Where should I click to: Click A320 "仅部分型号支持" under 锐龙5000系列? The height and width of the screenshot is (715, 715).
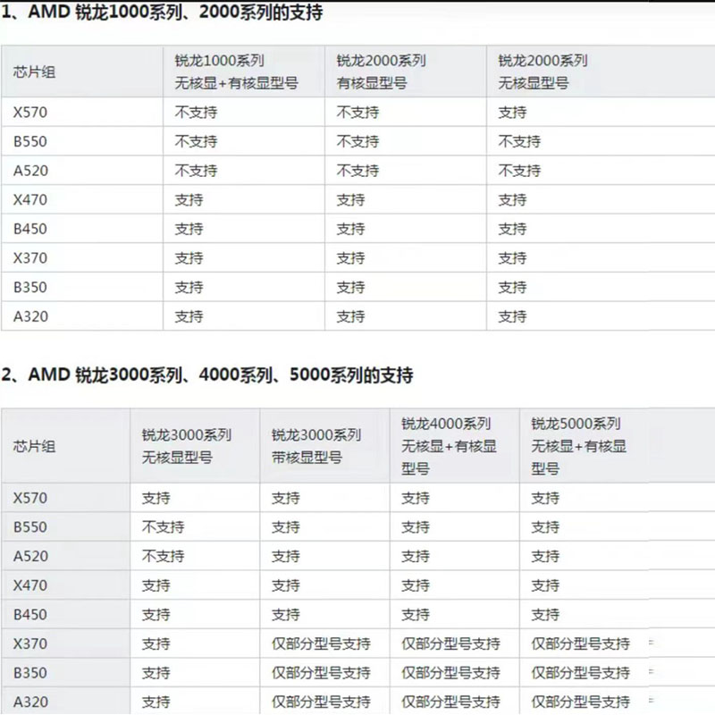click(580, 702)
